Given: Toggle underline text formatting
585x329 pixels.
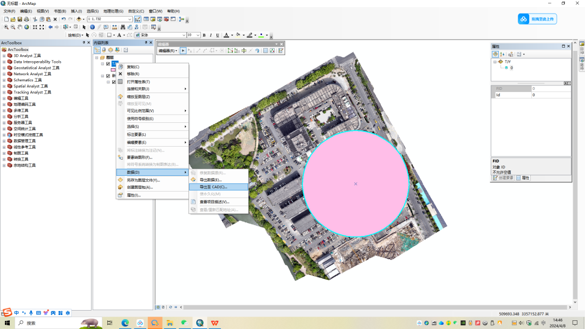Looking at the screenshot, I should [x=218, y=35].
